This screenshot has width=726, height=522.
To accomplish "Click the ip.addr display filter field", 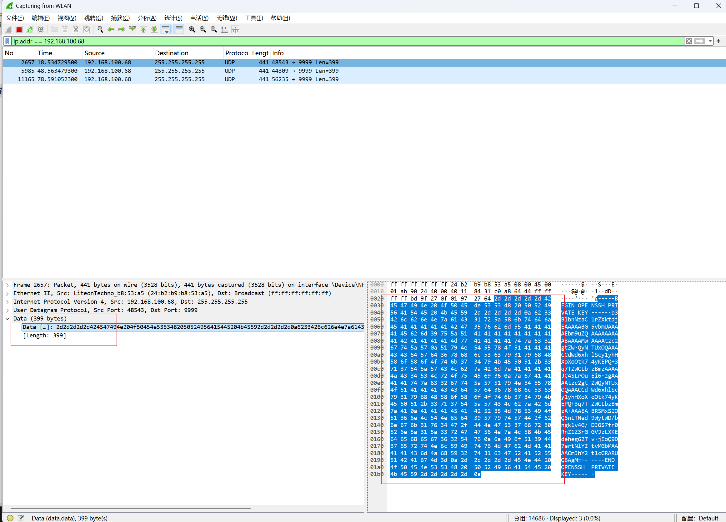I will tap(347, 41).
